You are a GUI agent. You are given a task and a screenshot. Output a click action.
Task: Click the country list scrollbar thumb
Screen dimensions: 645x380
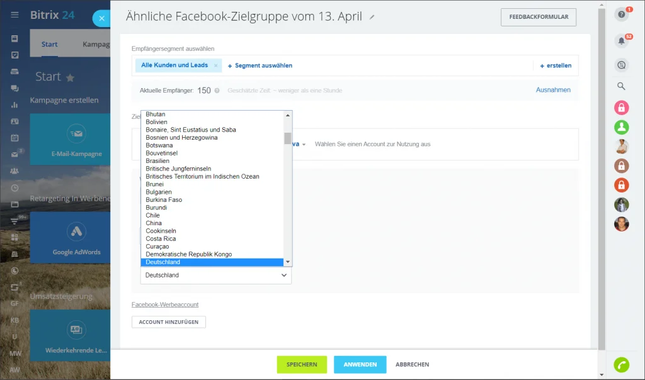click(x=287, y=138)
